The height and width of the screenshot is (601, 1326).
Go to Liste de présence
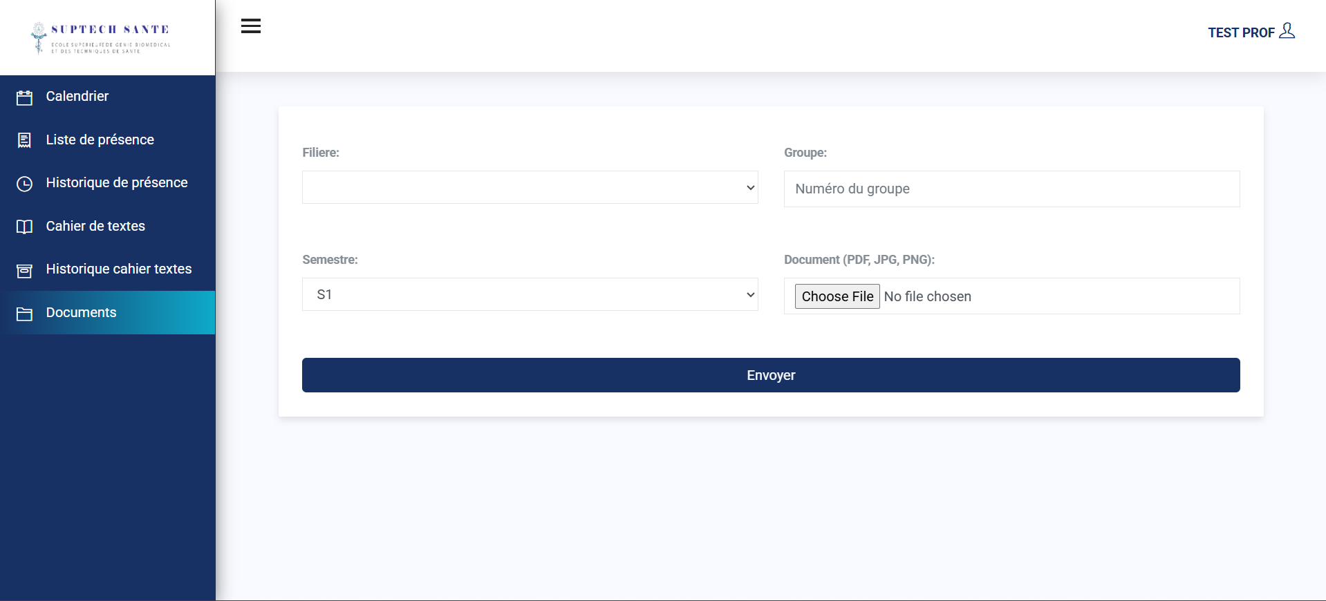coord(100,140)
